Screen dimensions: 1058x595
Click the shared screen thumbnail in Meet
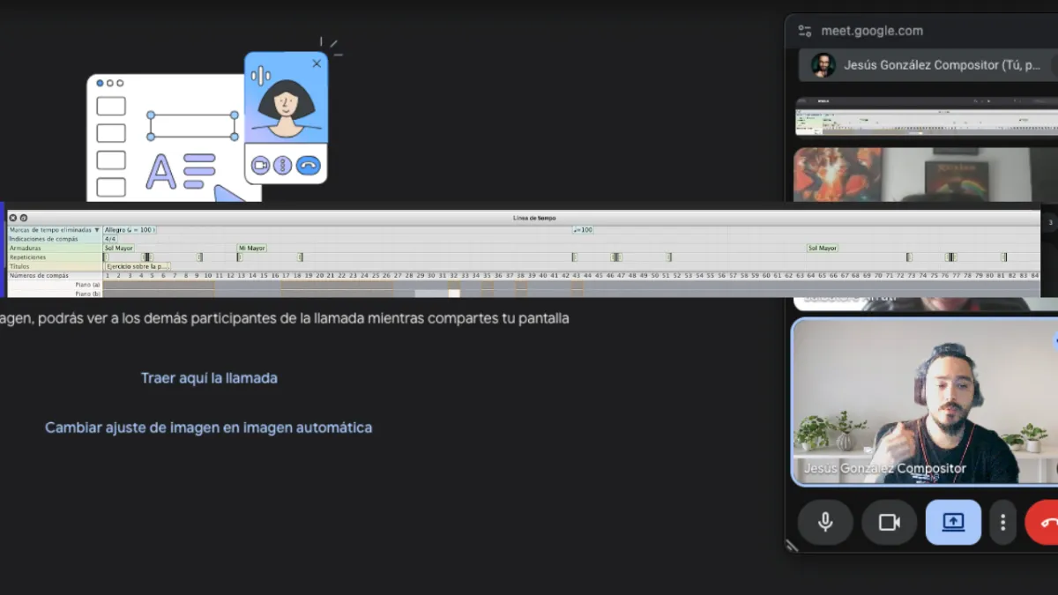click(x=926, y=116)
